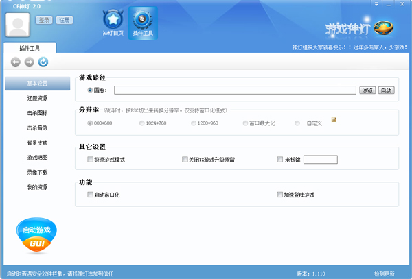Image resolution: width=412 pixels, height=279 pixels.
Task: Click the back arrow navigation icon
Action: click(16, 62)
